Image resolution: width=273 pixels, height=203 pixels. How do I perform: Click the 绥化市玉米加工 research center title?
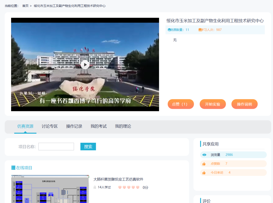[215, 21]
